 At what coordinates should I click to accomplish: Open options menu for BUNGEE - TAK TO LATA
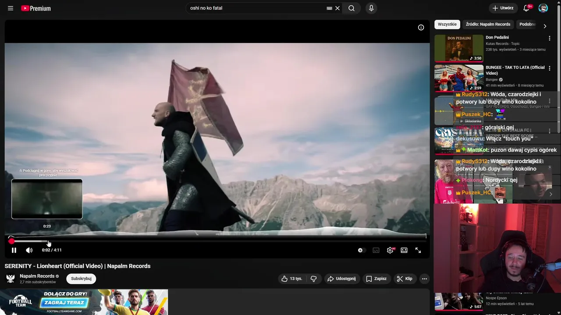(550, 68)
